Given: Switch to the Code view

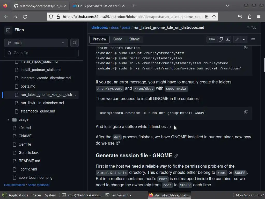Looking at the screenshot, I should coord(118,39).
